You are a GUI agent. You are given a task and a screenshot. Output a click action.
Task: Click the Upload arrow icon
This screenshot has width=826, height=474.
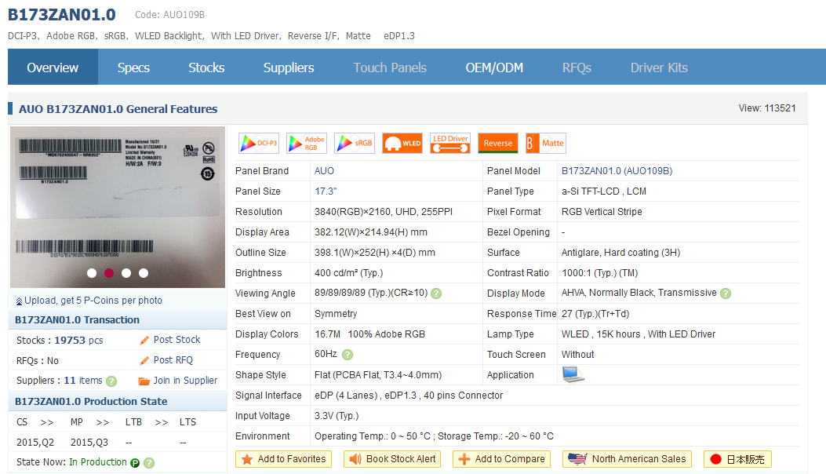coord(19,301)
